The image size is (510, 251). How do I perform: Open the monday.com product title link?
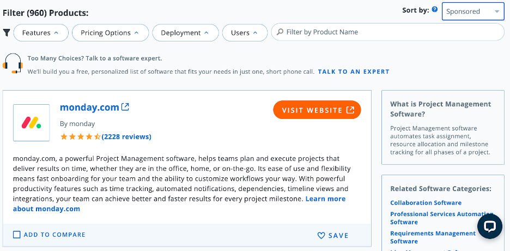(x=89, y=107)
